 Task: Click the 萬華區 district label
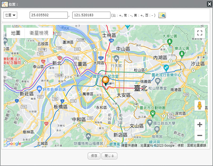pyautogui.click(x=88, y=94)
